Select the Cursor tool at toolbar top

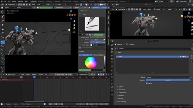coord(3,12)
